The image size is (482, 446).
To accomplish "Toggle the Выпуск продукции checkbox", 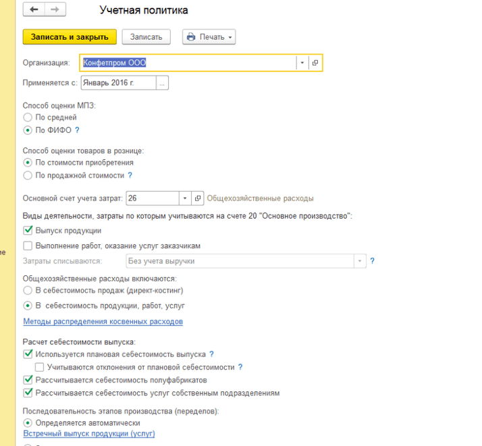I will [28, 231].
